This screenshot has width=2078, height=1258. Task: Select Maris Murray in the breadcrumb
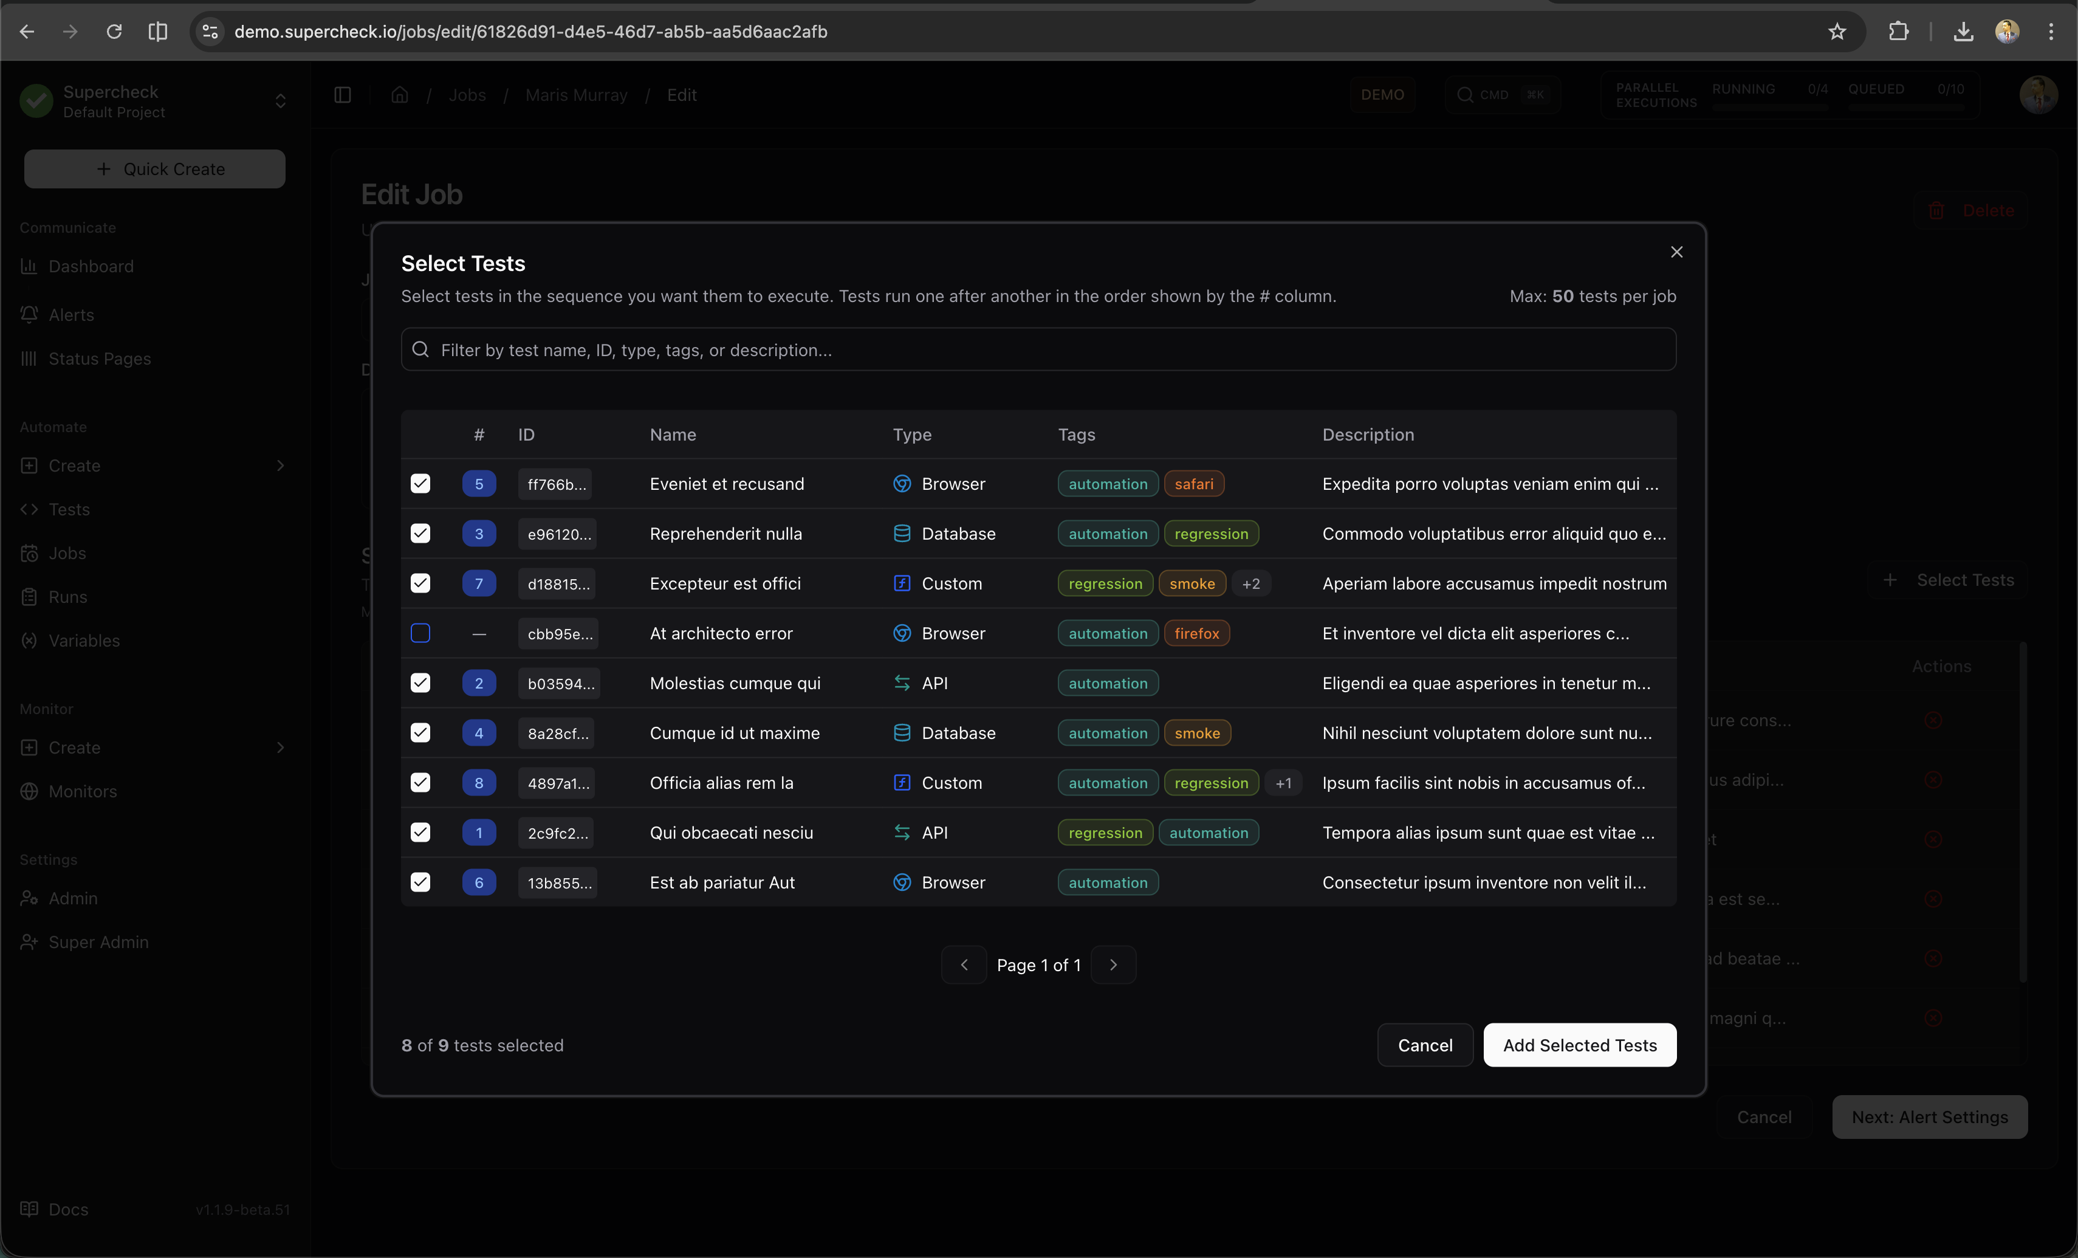click(576, 94)
